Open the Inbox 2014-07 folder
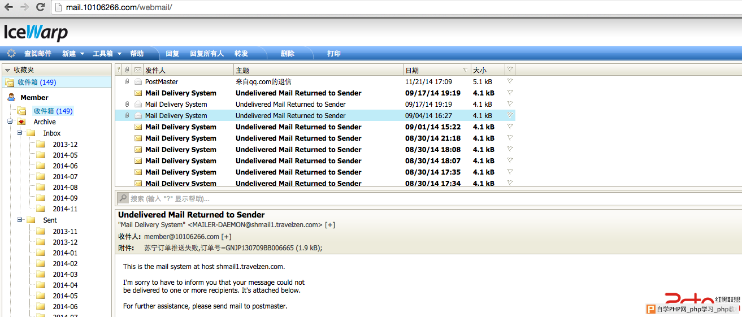742x317 pixels. click(x=65, y=177)
